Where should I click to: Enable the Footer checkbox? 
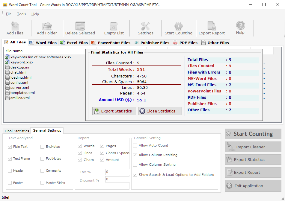10,183
